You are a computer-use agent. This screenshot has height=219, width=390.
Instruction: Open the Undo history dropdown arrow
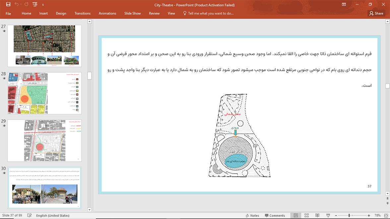(x=21, y=5)
